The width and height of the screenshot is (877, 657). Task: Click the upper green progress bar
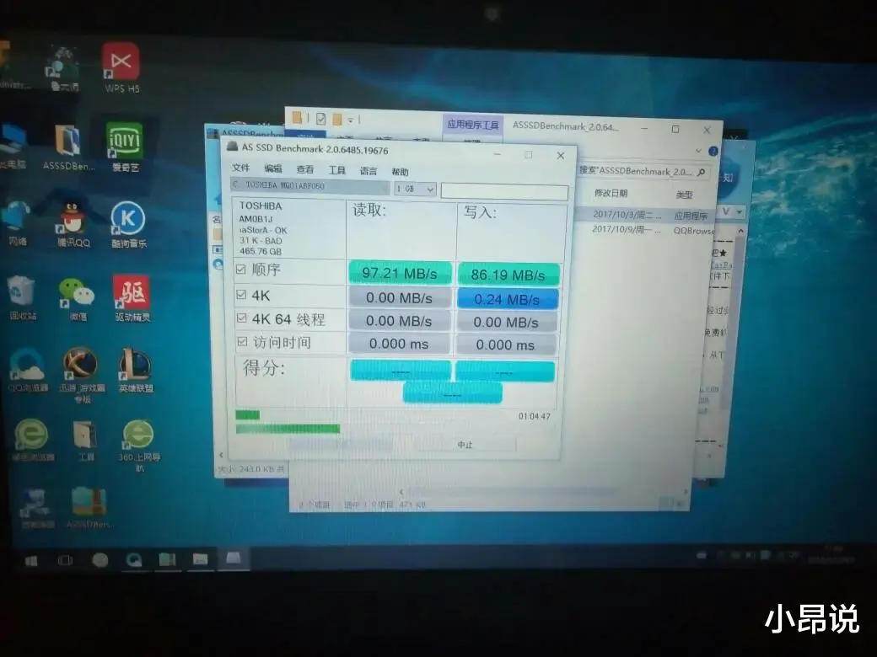coord(248,414)
